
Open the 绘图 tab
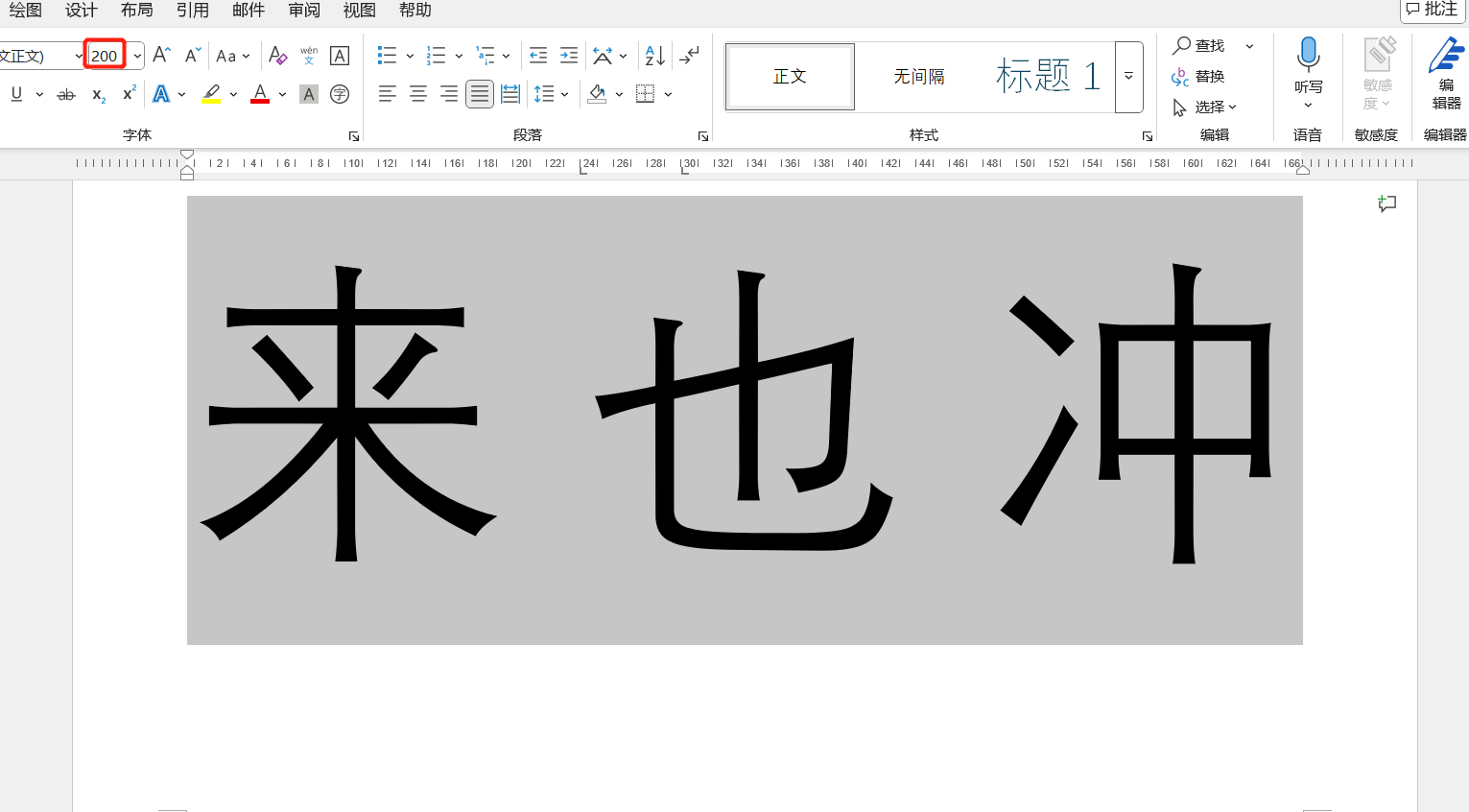click(x=26, y=11)
